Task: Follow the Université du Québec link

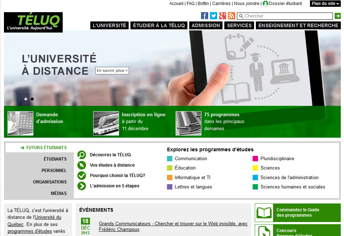Action: [34, 221]
